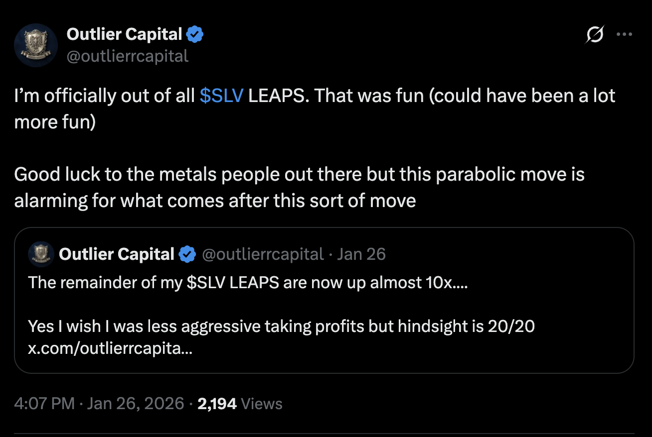Open the blue $SLV cashtag link

coord(221,96)
